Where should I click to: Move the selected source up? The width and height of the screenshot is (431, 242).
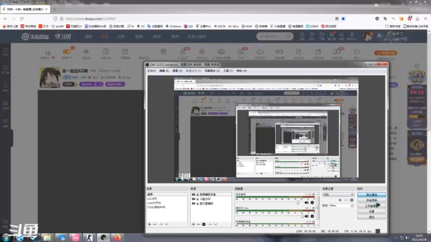click(x=210, y=224)
